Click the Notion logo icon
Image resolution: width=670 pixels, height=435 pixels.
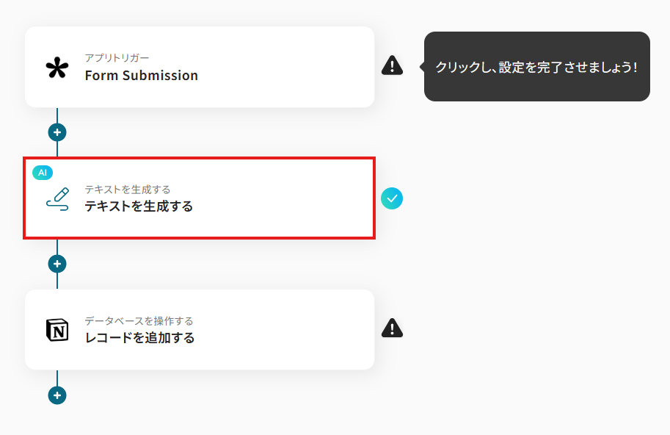tap(57, 330)
